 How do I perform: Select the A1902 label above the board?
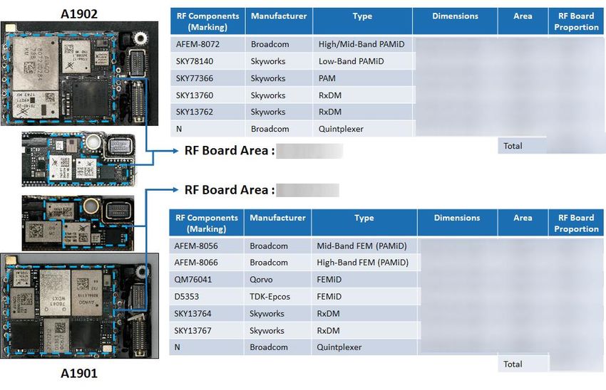point(79,14)
